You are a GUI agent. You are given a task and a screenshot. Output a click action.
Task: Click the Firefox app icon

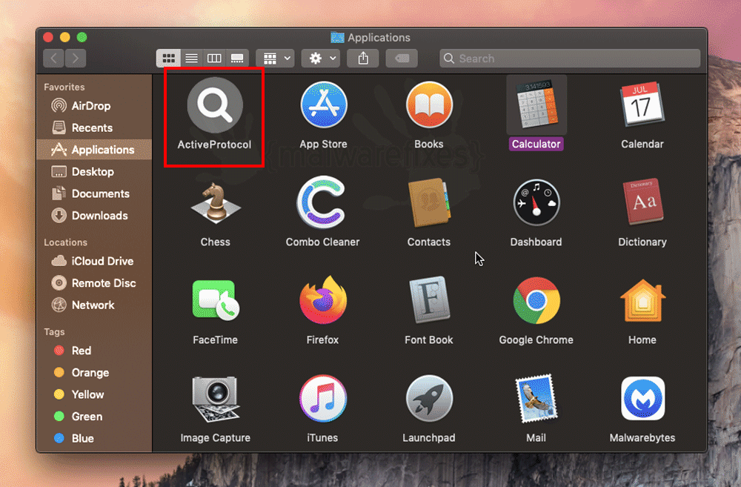click(323, 300)
